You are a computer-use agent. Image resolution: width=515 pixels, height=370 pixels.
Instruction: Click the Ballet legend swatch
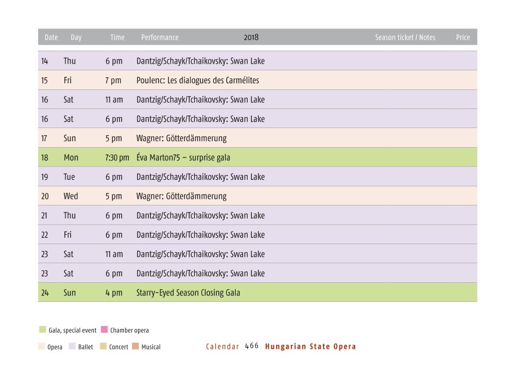point(72,346)
